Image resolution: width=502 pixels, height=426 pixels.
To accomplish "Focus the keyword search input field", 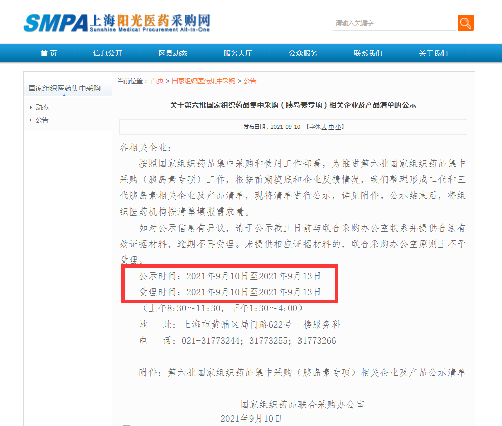I will tap(394, 23).
